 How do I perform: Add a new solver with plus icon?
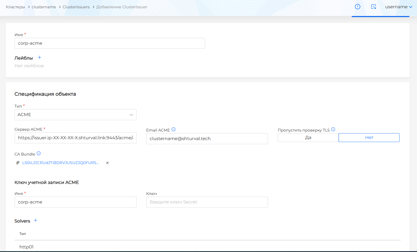[36, 221]
